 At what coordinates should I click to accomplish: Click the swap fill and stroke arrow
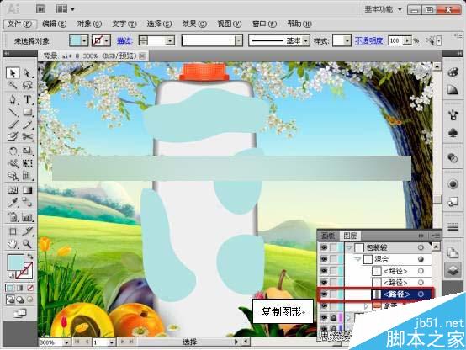30,256
